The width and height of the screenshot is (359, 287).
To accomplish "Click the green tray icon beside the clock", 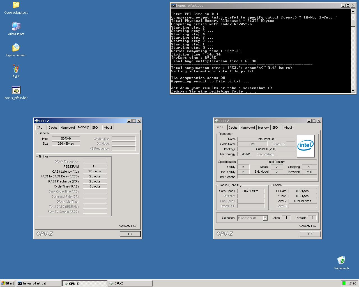I will [344, 283].
